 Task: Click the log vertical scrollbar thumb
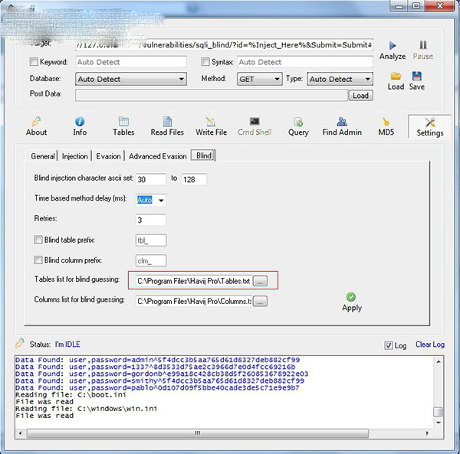pyautogui.click(x=438, y=412)
